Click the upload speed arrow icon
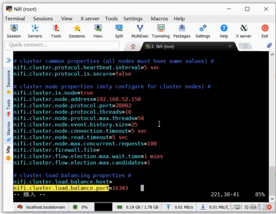Image resolution: width=276 pixels, height=214 pixels. pos(168,207)
